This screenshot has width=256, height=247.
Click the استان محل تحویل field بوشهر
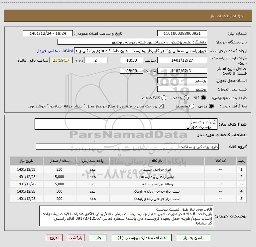(x=182, y=80)
